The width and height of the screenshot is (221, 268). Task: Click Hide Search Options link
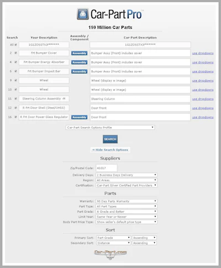click(x=110, y=150)
